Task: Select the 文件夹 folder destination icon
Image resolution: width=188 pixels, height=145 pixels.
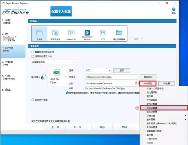Action: pyautogui.click(x=39, y=33)
